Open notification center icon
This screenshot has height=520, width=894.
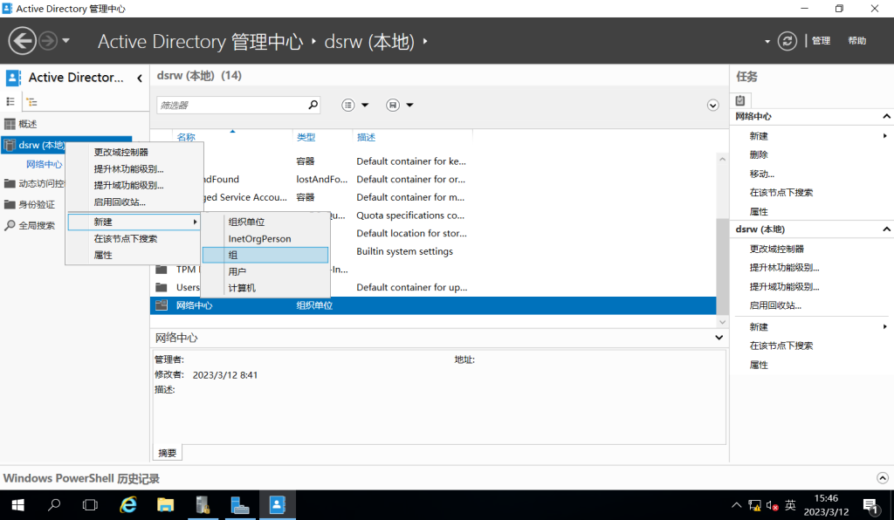pos(870,505)
